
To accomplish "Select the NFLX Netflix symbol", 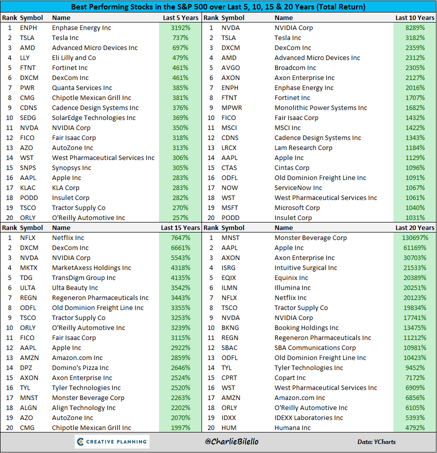I will (28, 237).
